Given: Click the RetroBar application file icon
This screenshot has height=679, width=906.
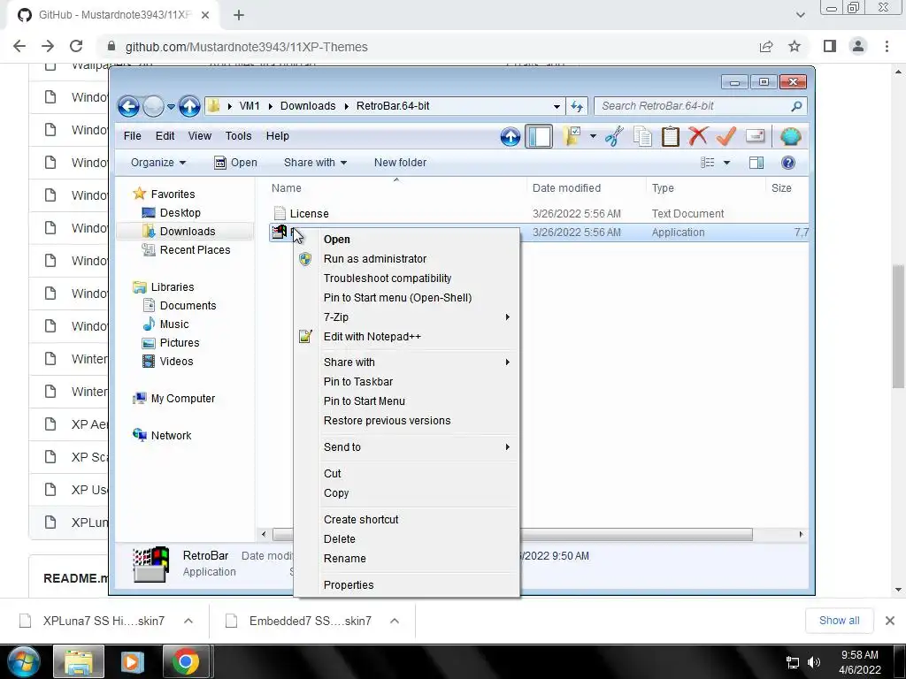Looking at the screenshot, I should (x=279, y=233).
